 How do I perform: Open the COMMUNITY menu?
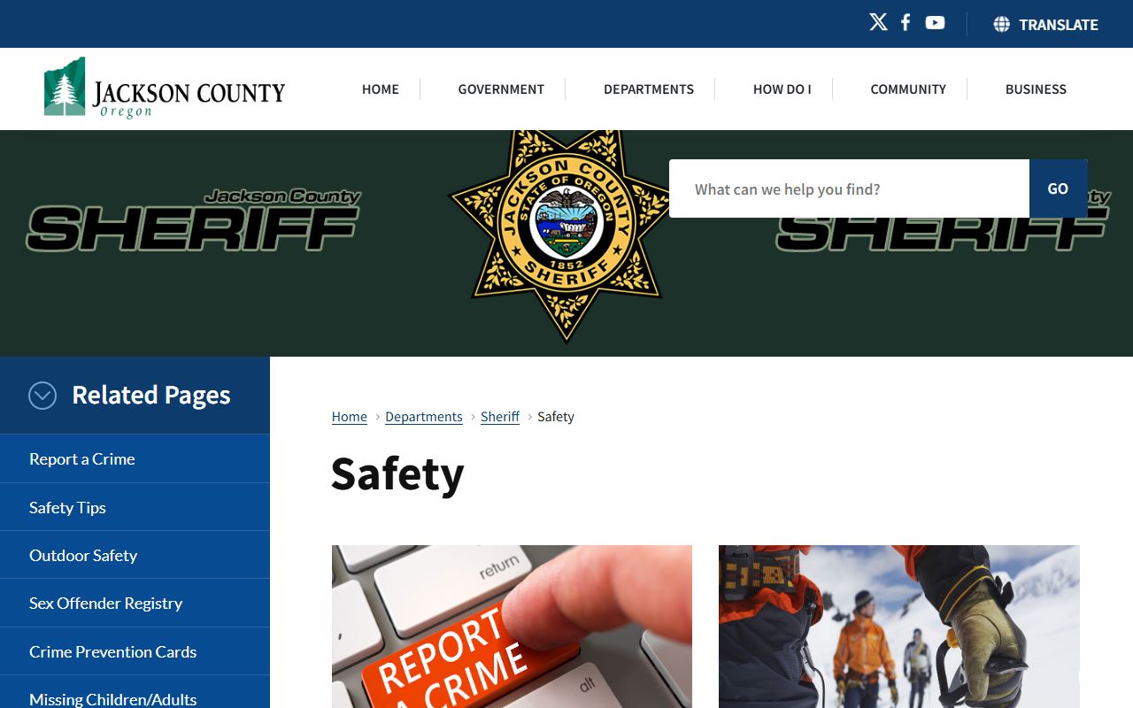908,89
